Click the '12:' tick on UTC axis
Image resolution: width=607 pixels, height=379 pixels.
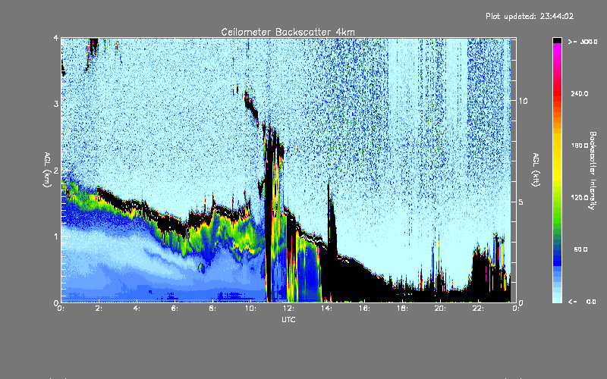tap(288, 309)
